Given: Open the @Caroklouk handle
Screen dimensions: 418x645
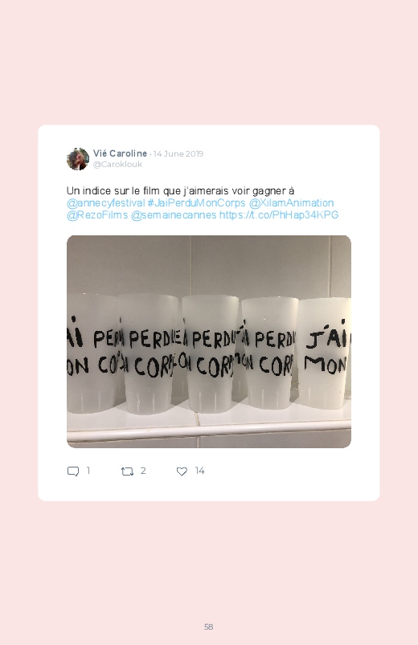Looking at the screenshot, I should [x=117, y=164].
